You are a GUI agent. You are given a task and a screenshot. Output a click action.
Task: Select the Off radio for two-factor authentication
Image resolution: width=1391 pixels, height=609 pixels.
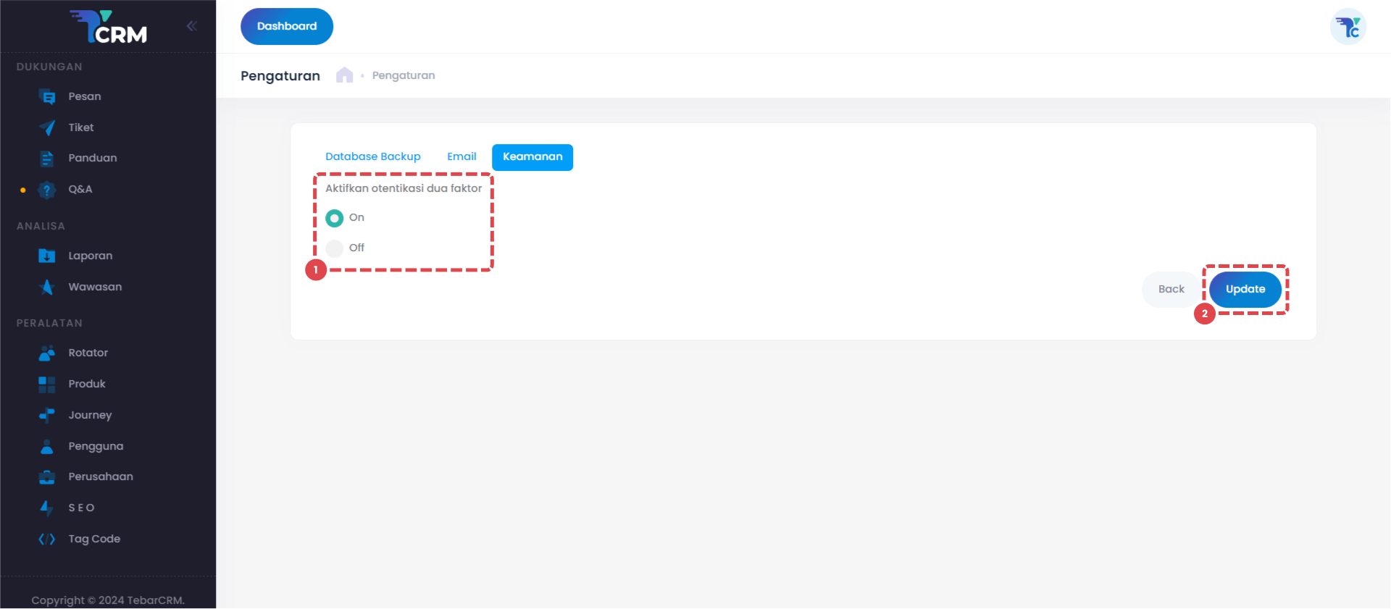point(334,248)
